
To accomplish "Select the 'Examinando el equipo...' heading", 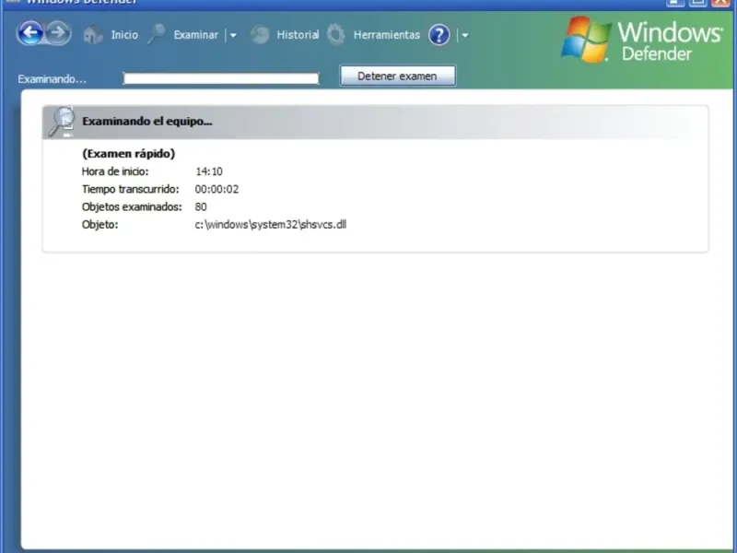I will (147, 122).
